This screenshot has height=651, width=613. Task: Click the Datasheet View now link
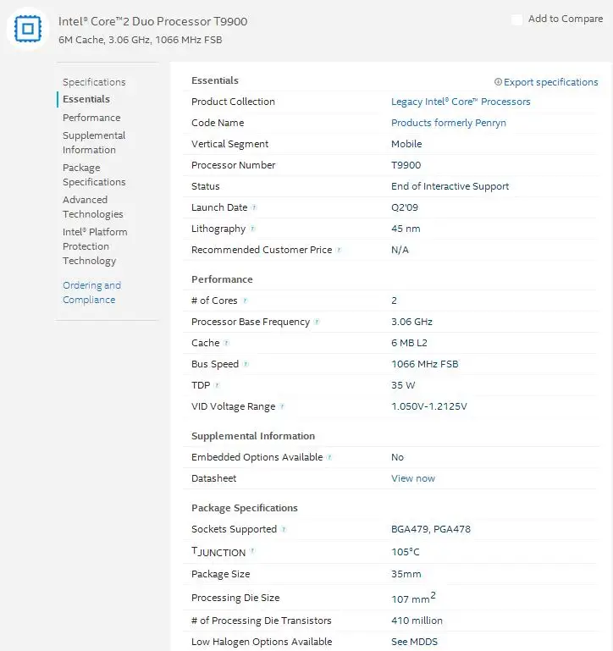[x=413, y=478]
